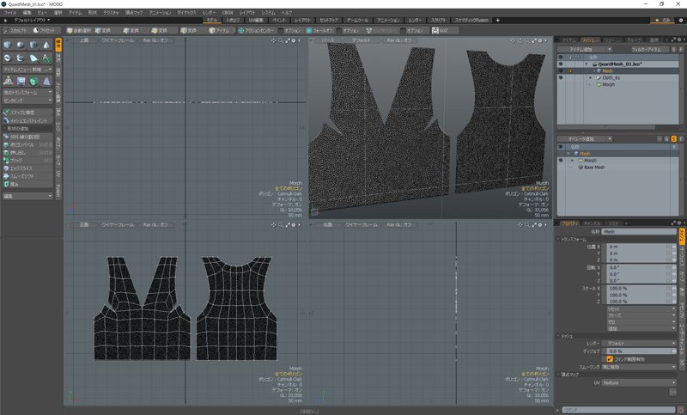Click the gear icon in the properties panel header
The width and height of the screenshot is (687, 415).
(679, 223)
